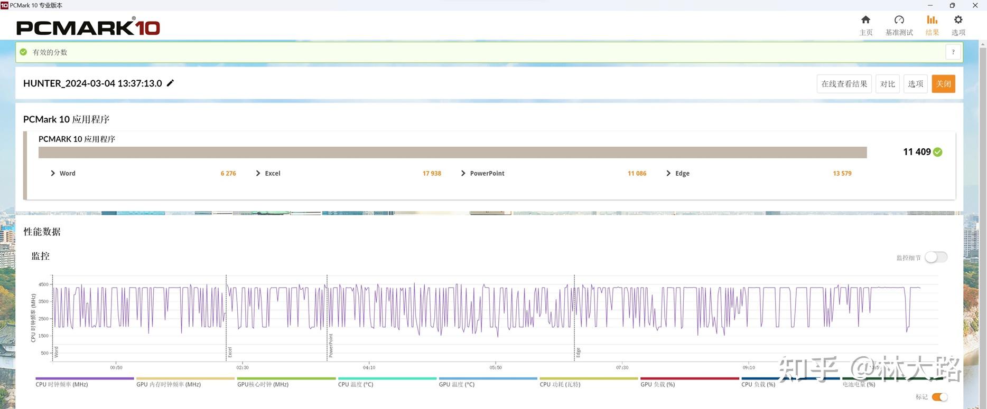Click the PCMark 10 app icon in title bar
987x409 pixels.
[x=4, y=5]
